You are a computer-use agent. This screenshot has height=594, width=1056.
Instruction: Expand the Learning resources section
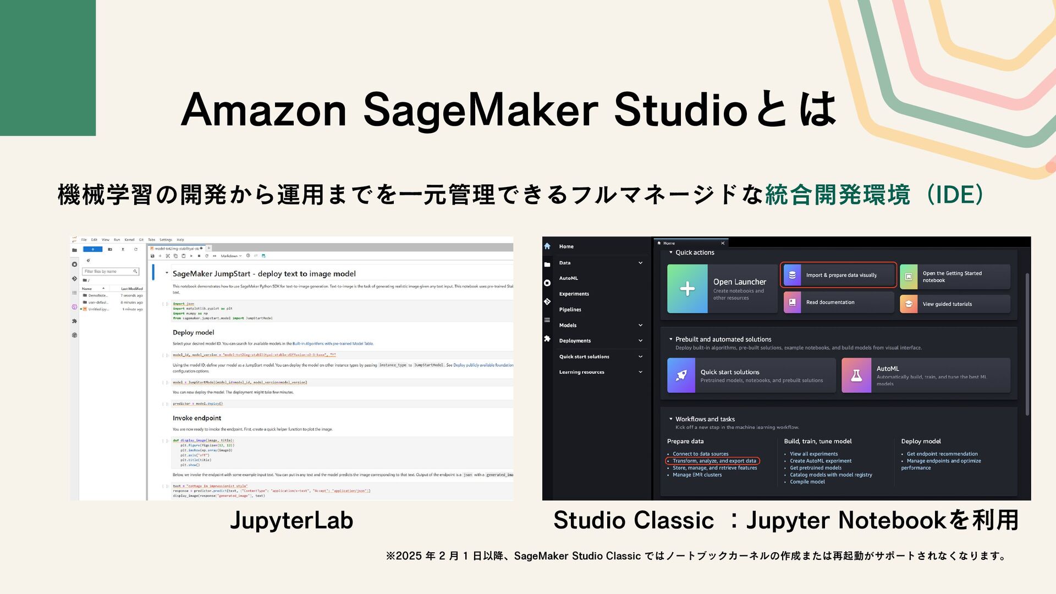(x=640, y=372)
